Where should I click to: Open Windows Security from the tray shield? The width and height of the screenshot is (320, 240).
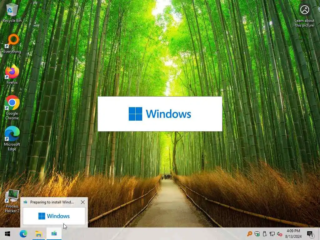click(257, 234)
